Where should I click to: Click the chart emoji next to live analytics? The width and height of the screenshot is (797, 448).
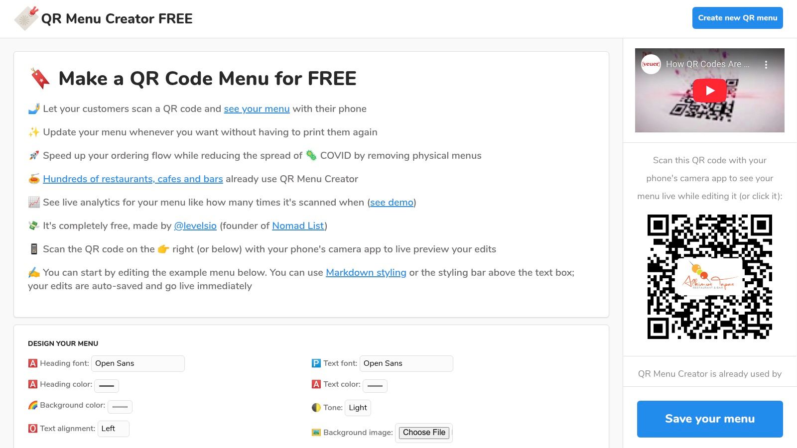(34, 202)
